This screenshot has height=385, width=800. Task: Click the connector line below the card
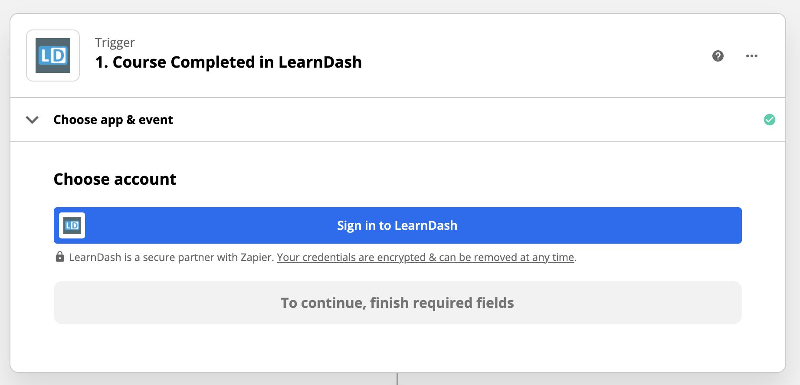397,379
